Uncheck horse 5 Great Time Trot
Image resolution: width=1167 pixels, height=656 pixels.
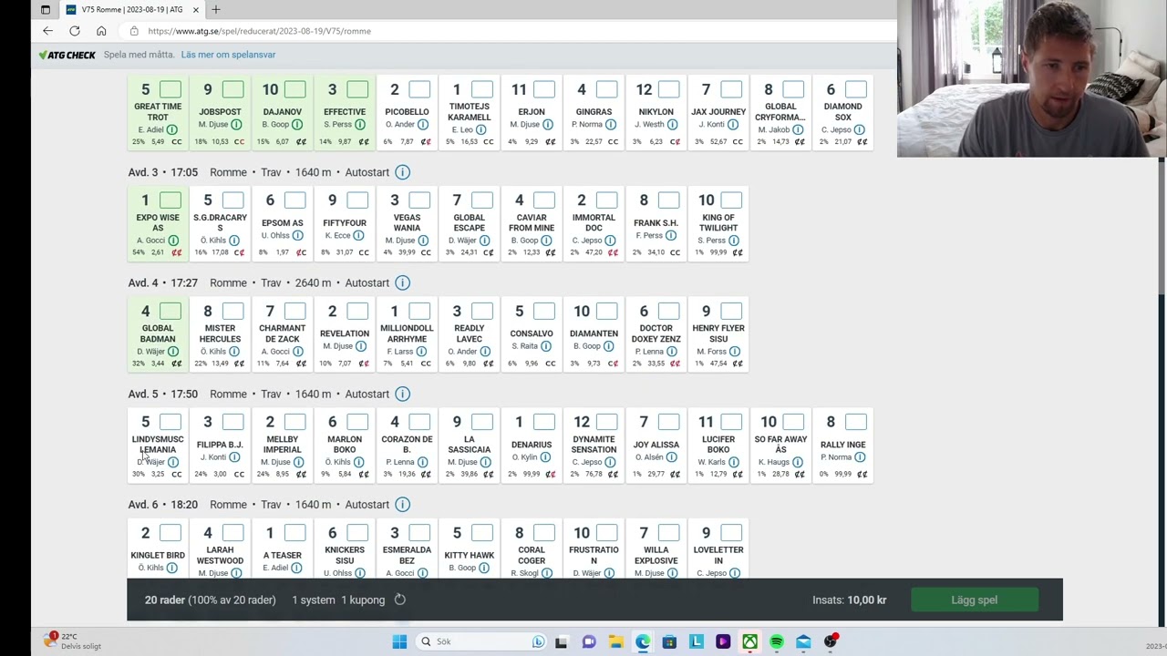point(170,89)
